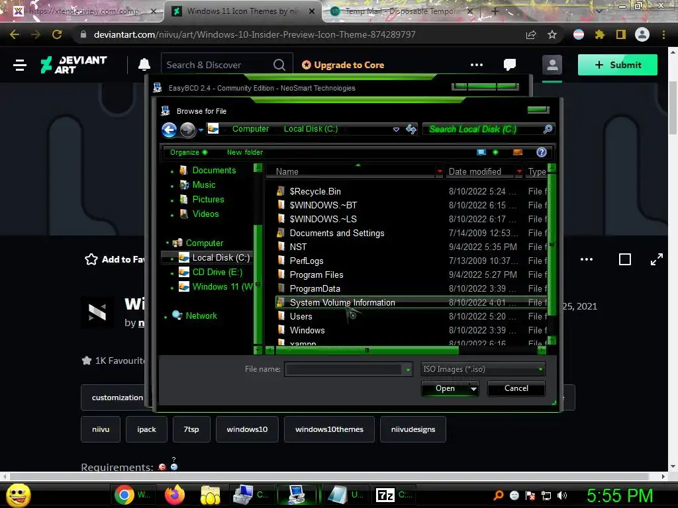The height and width of the screenshot is (508, 678).
Task: Open the DeviantArt hamburger menu
Action: pyautogui.click(x=20, y=65)
